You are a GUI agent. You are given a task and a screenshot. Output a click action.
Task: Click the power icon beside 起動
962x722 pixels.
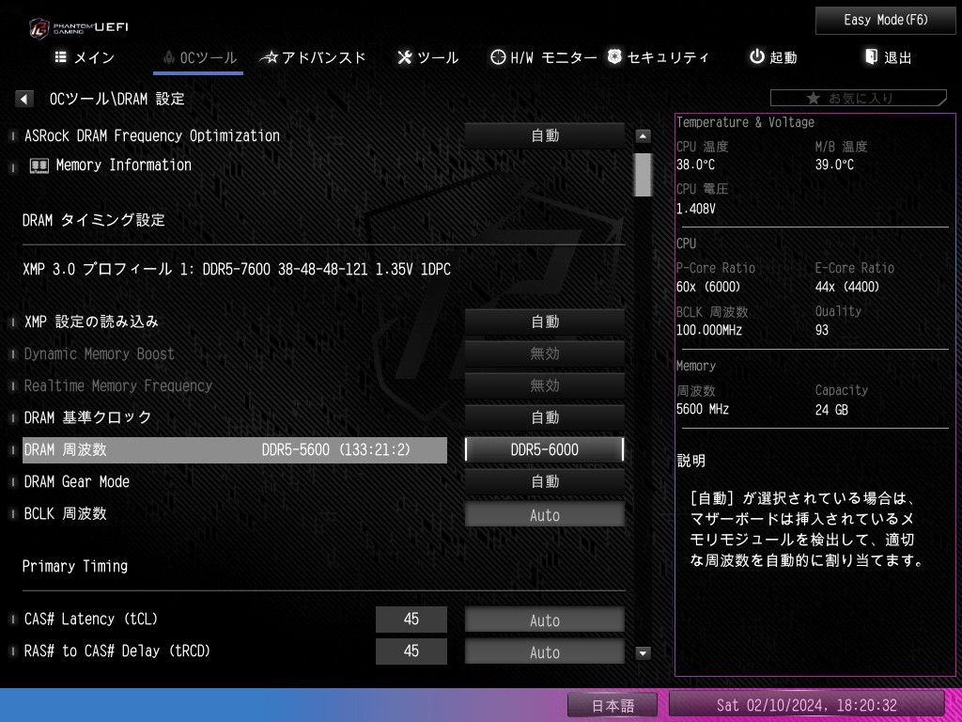pos(756,57)
